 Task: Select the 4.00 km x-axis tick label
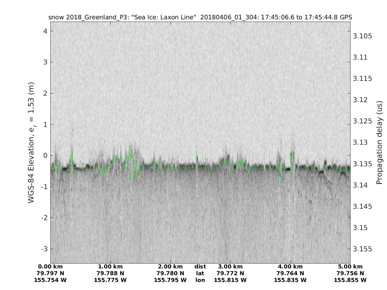coord(290,266)
